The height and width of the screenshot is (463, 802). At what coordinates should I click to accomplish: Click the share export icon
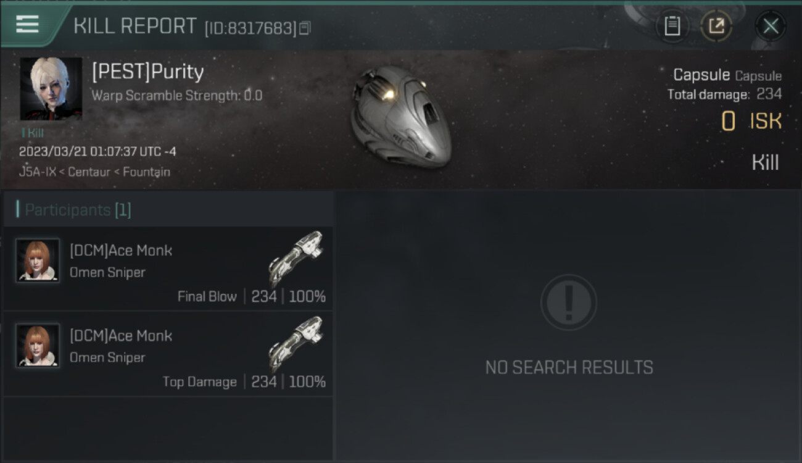716,26
